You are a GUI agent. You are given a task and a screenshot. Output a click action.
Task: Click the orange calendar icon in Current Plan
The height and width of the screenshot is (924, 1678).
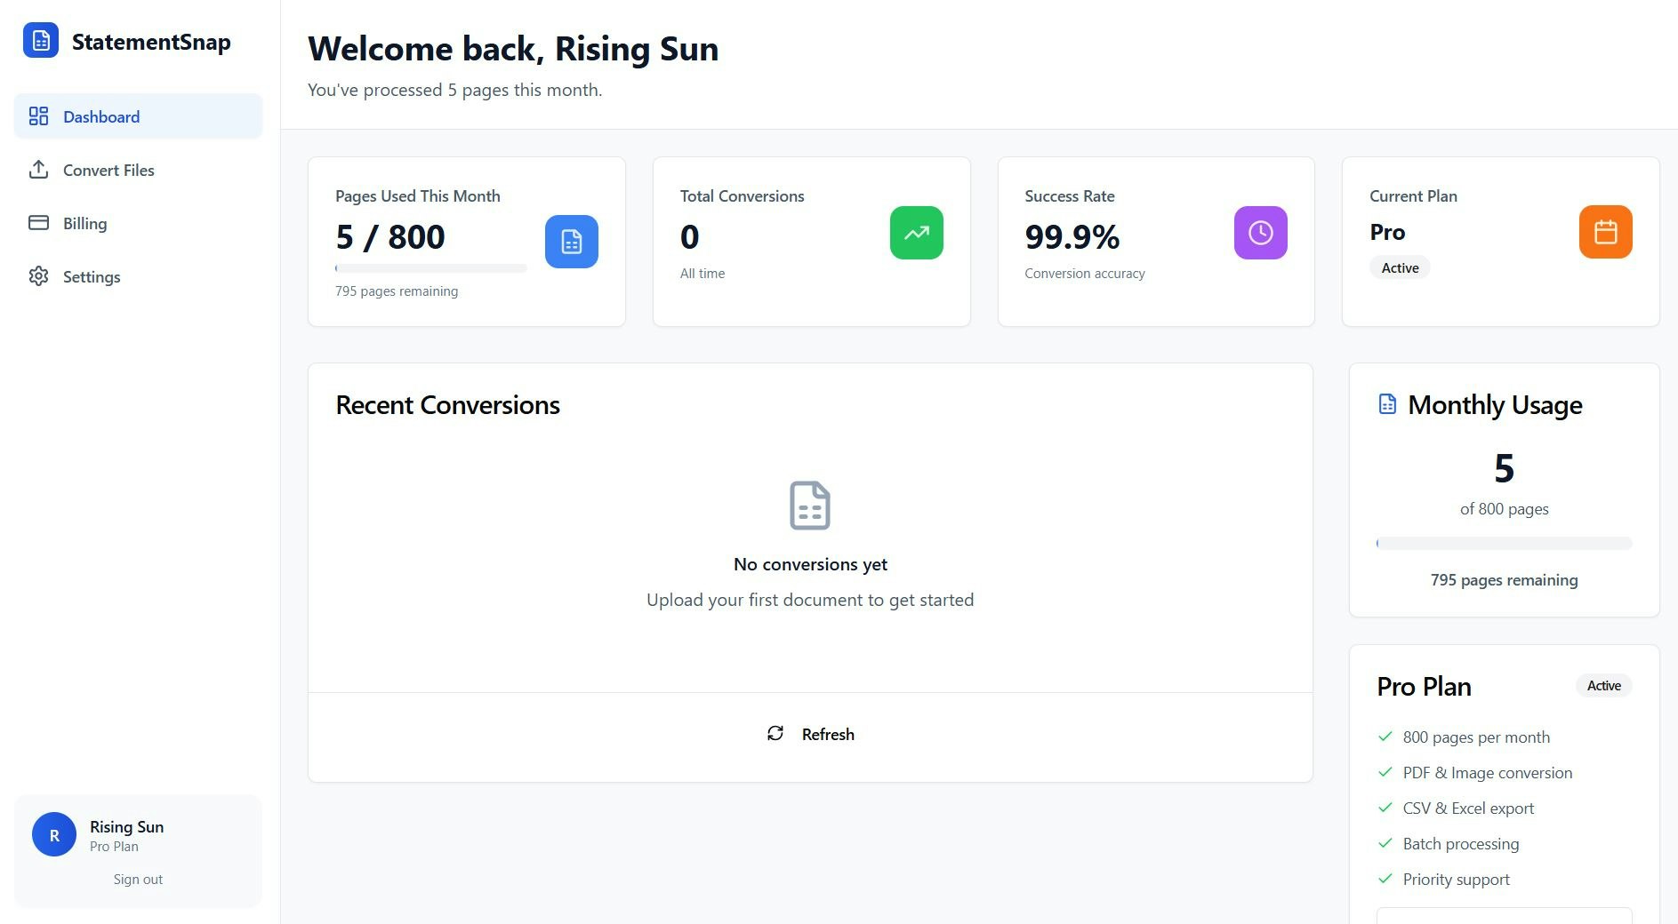[1606, 232]
